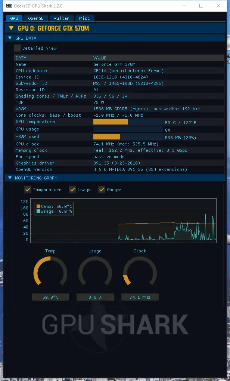
Task: Click the TDP value '75 W'
Action: click(99, 102)
